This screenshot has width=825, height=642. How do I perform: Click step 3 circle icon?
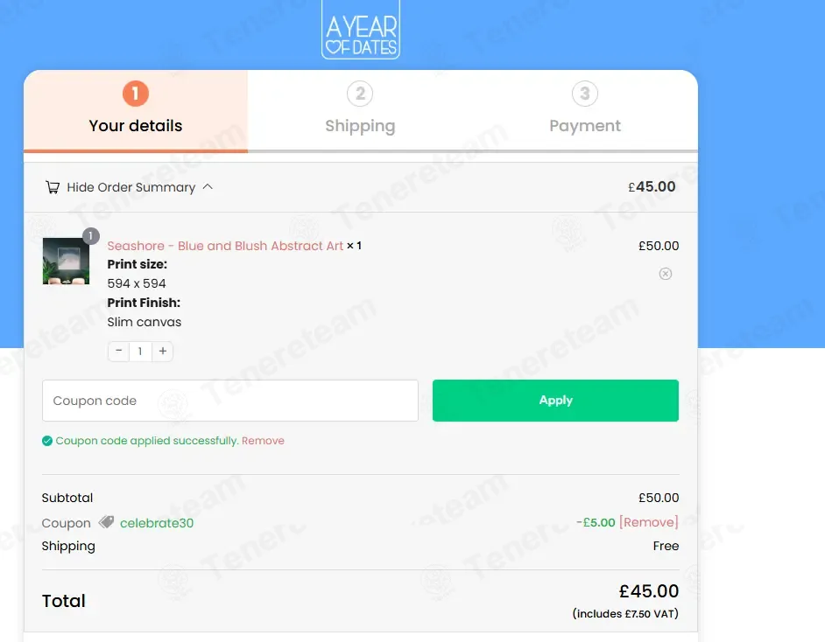point(584,94)
